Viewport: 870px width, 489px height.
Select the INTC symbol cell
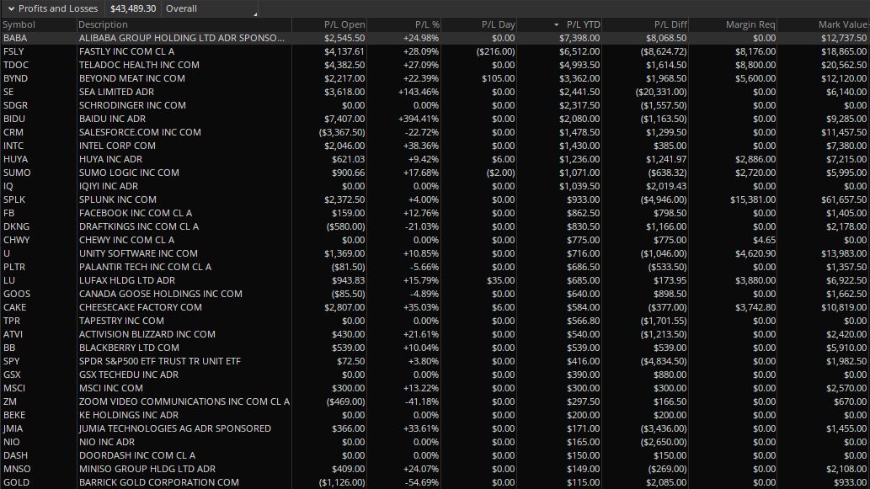point(13,146)
